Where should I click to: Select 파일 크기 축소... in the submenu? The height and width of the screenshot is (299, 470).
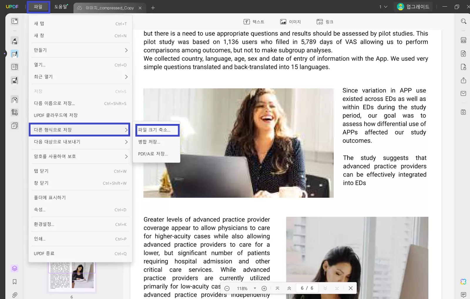pyautogui.click(x=157, y=130)
